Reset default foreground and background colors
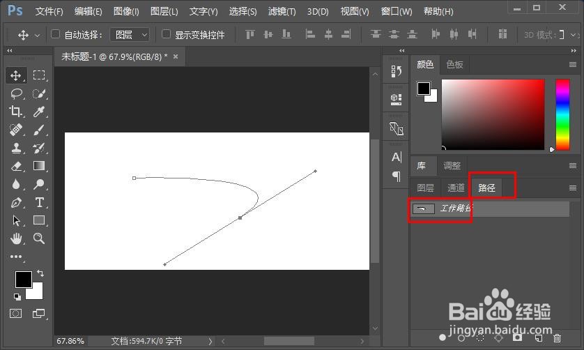Viewport: 584px width, 350px height. tap(17, 297)
